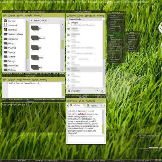Select the ipc folder icon

coord(35,28)
